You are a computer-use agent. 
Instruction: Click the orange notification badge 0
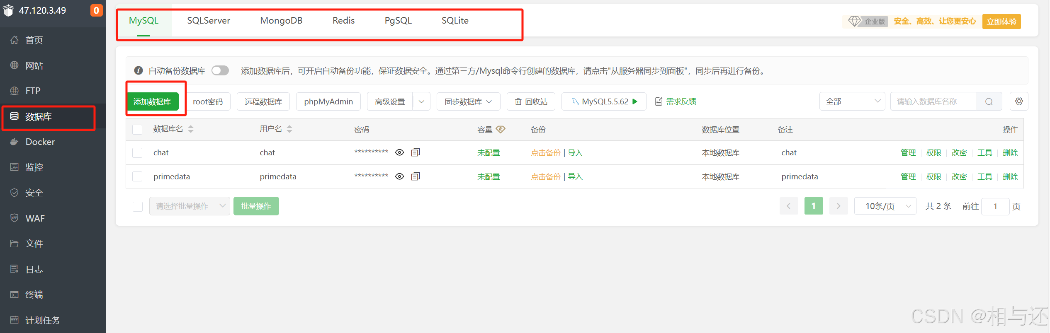96,10
